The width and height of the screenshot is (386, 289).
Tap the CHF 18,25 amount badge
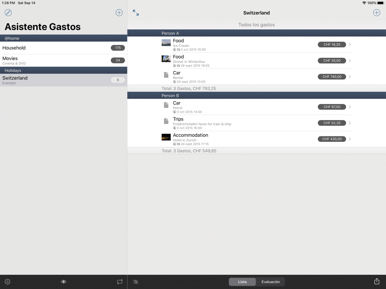[332, 44]
